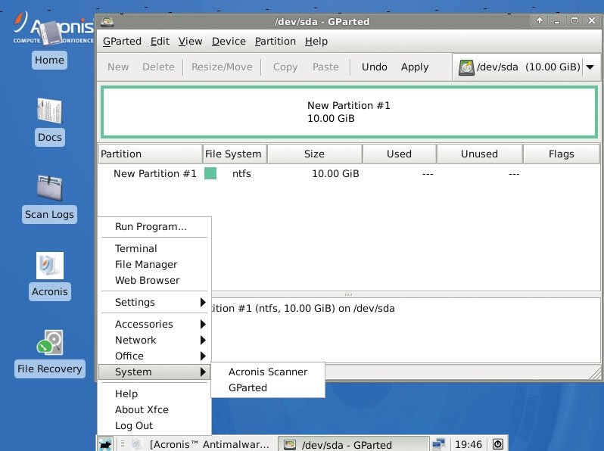Screen dimensions: 604x451
Task: Click the pending operation text in the bottom pane
Action: tap(304, 309)
